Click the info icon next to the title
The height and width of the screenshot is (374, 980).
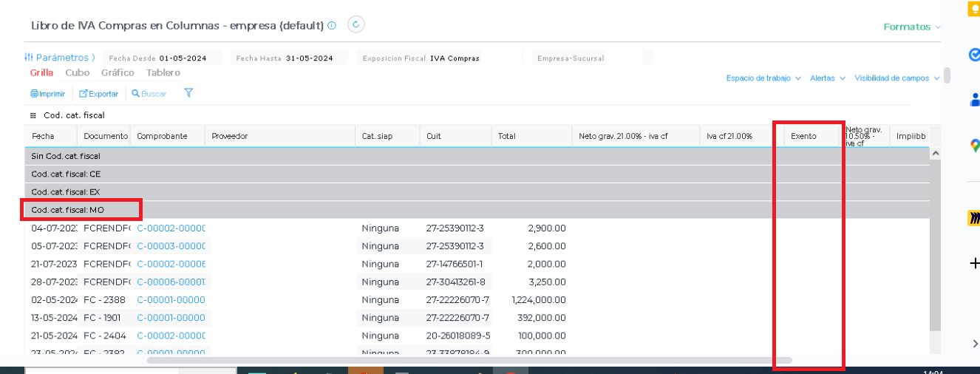332,26
